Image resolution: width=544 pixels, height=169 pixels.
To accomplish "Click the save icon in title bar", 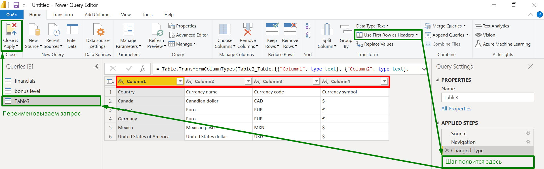I will [x=16, y=5].
